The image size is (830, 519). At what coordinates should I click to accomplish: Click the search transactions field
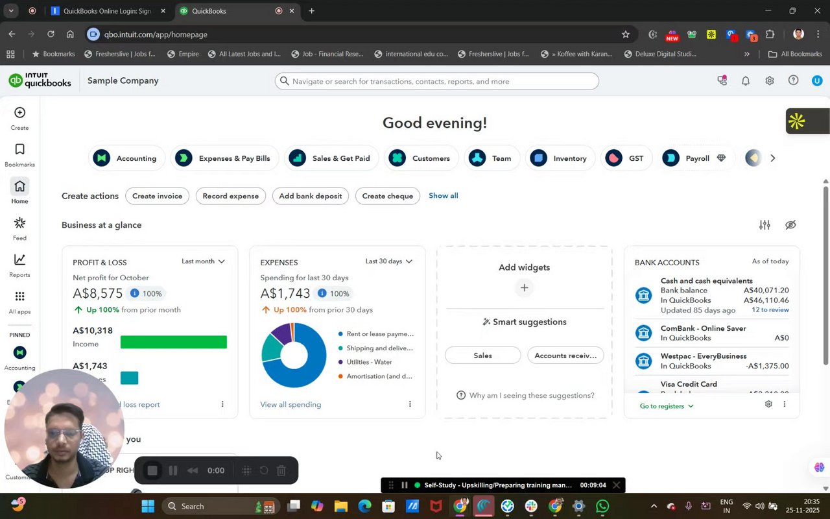coord(436,81)
